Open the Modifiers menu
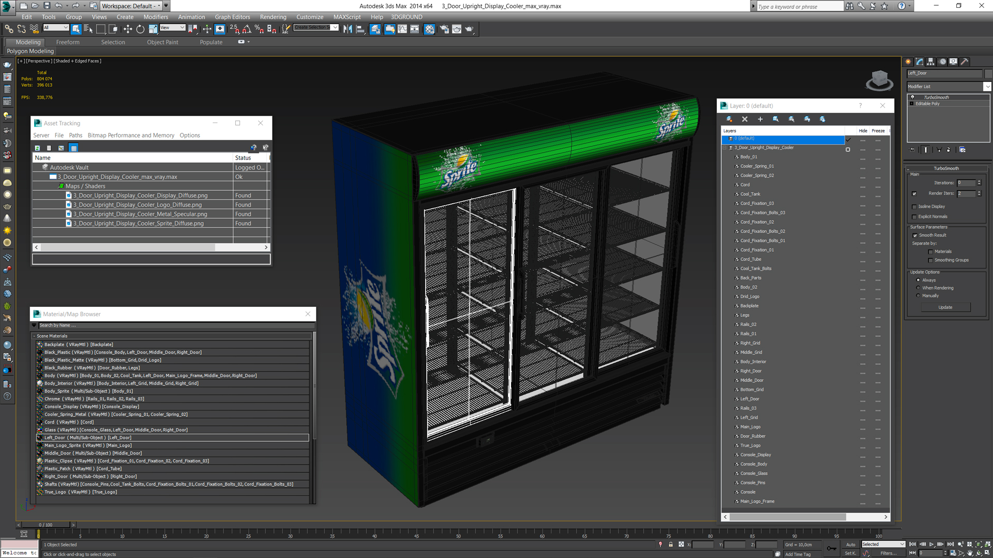 [156, 17]
